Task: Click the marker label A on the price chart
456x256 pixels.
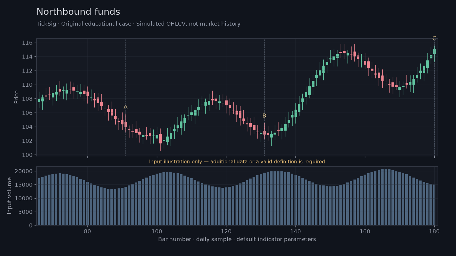Action: coord(125,107)
